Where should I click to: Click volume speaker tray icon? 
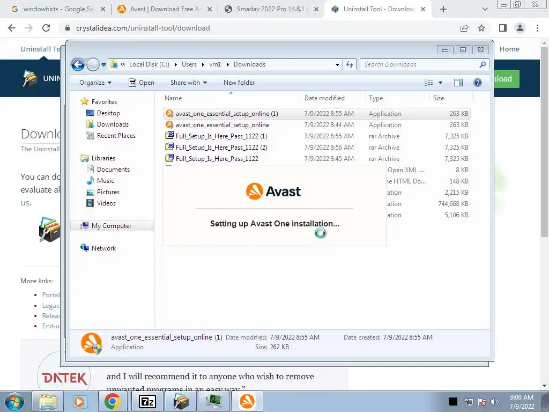click(494, 402)
